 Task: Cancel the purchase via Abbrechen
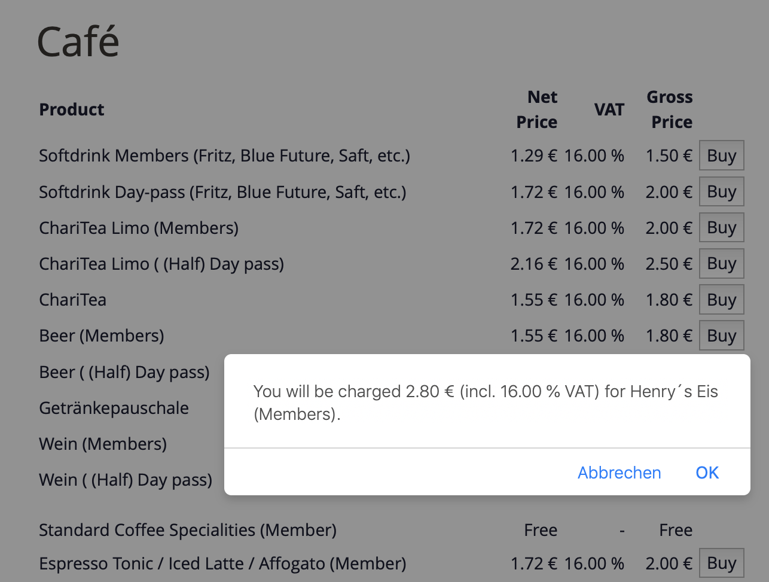point(619,473)
